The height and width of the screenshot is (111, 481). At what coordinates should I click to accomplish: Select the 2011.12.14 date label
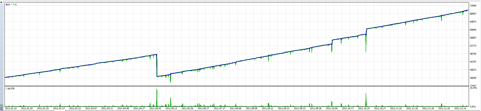(x=460, y=108)
